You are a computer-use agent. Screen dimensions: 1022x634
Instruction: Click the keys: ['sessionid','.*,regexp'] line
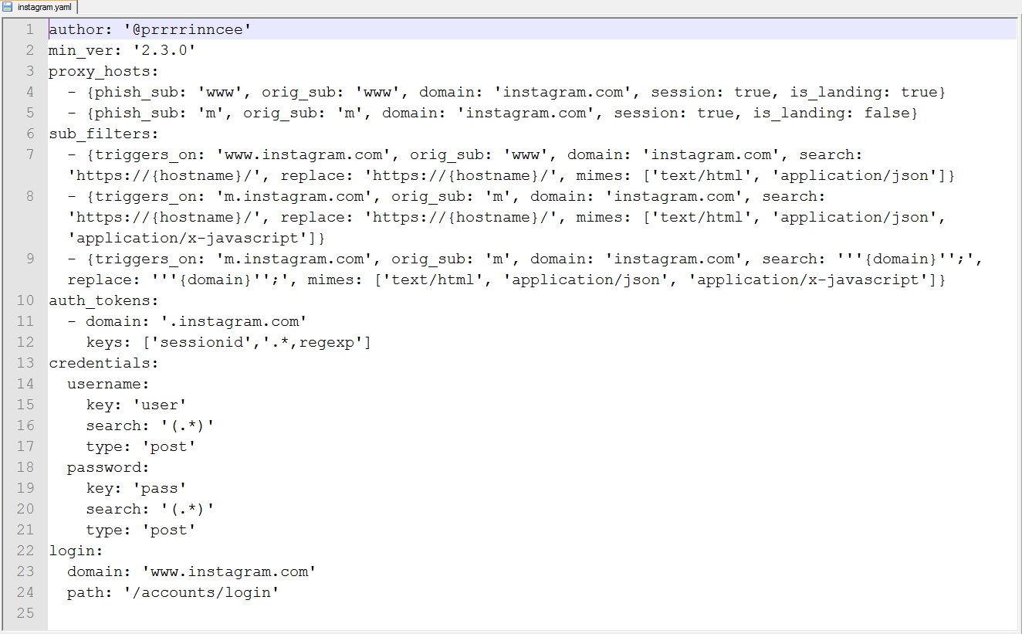(x=228, y=342)
